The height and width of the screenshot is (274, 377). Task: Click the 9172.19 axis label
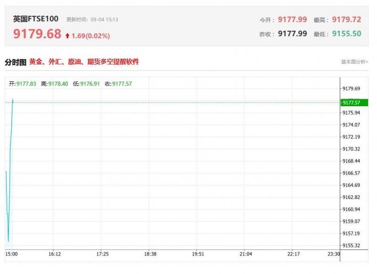[x=351, y=137]
